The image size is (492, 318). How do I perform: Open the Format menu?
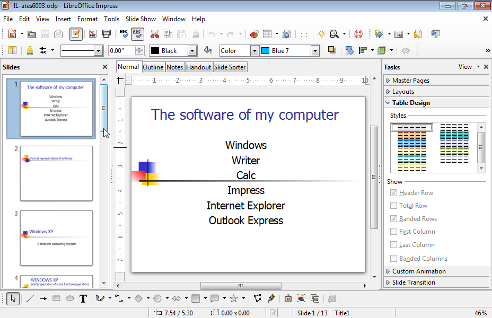pos(87,19)
